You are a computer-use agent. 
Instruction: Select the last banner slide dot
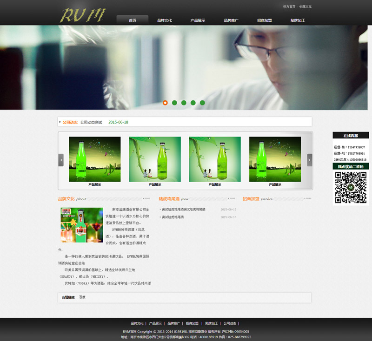[202, 103]
